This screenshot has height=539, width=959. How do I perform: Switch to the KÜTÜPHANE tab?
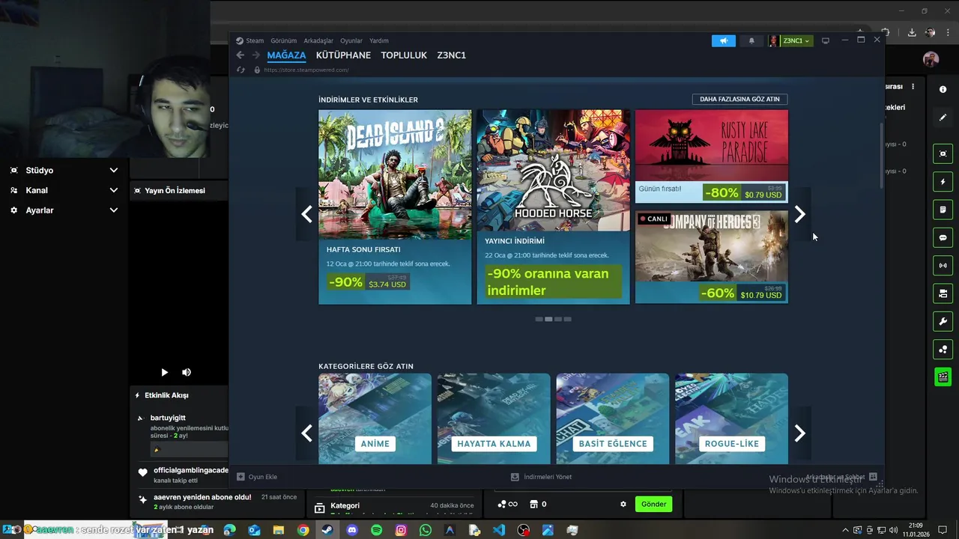[343, 55]
